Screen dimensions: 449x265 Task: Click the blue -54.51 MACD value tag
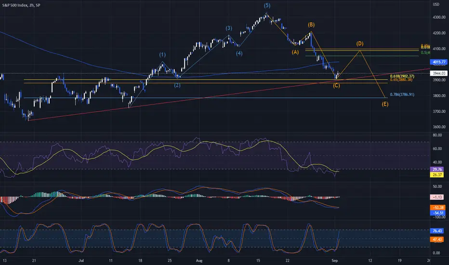(x=437, y=213)
